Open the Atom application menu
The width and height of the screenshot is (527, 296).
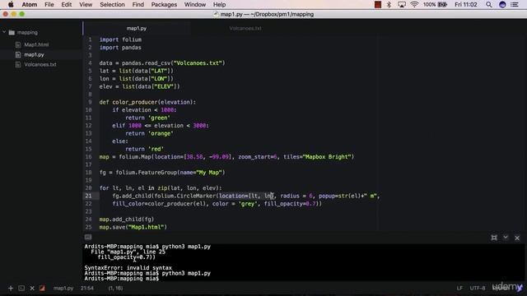coord(30,5)
